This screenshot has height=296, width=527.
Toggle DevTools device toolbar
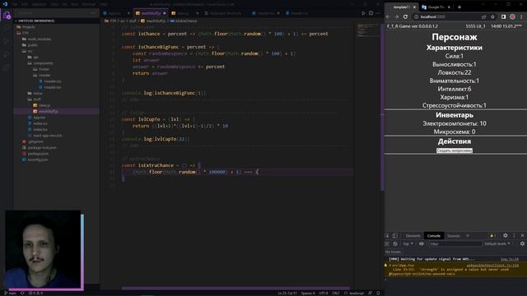point(395,236)
